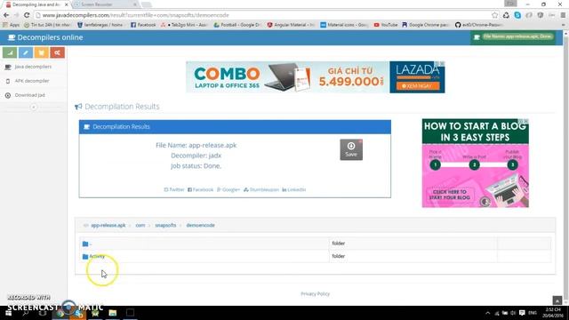569x320 pixels.
Task: Open the evilO/Chrome GitHub bookmark
Action: [x=479, y=25]
